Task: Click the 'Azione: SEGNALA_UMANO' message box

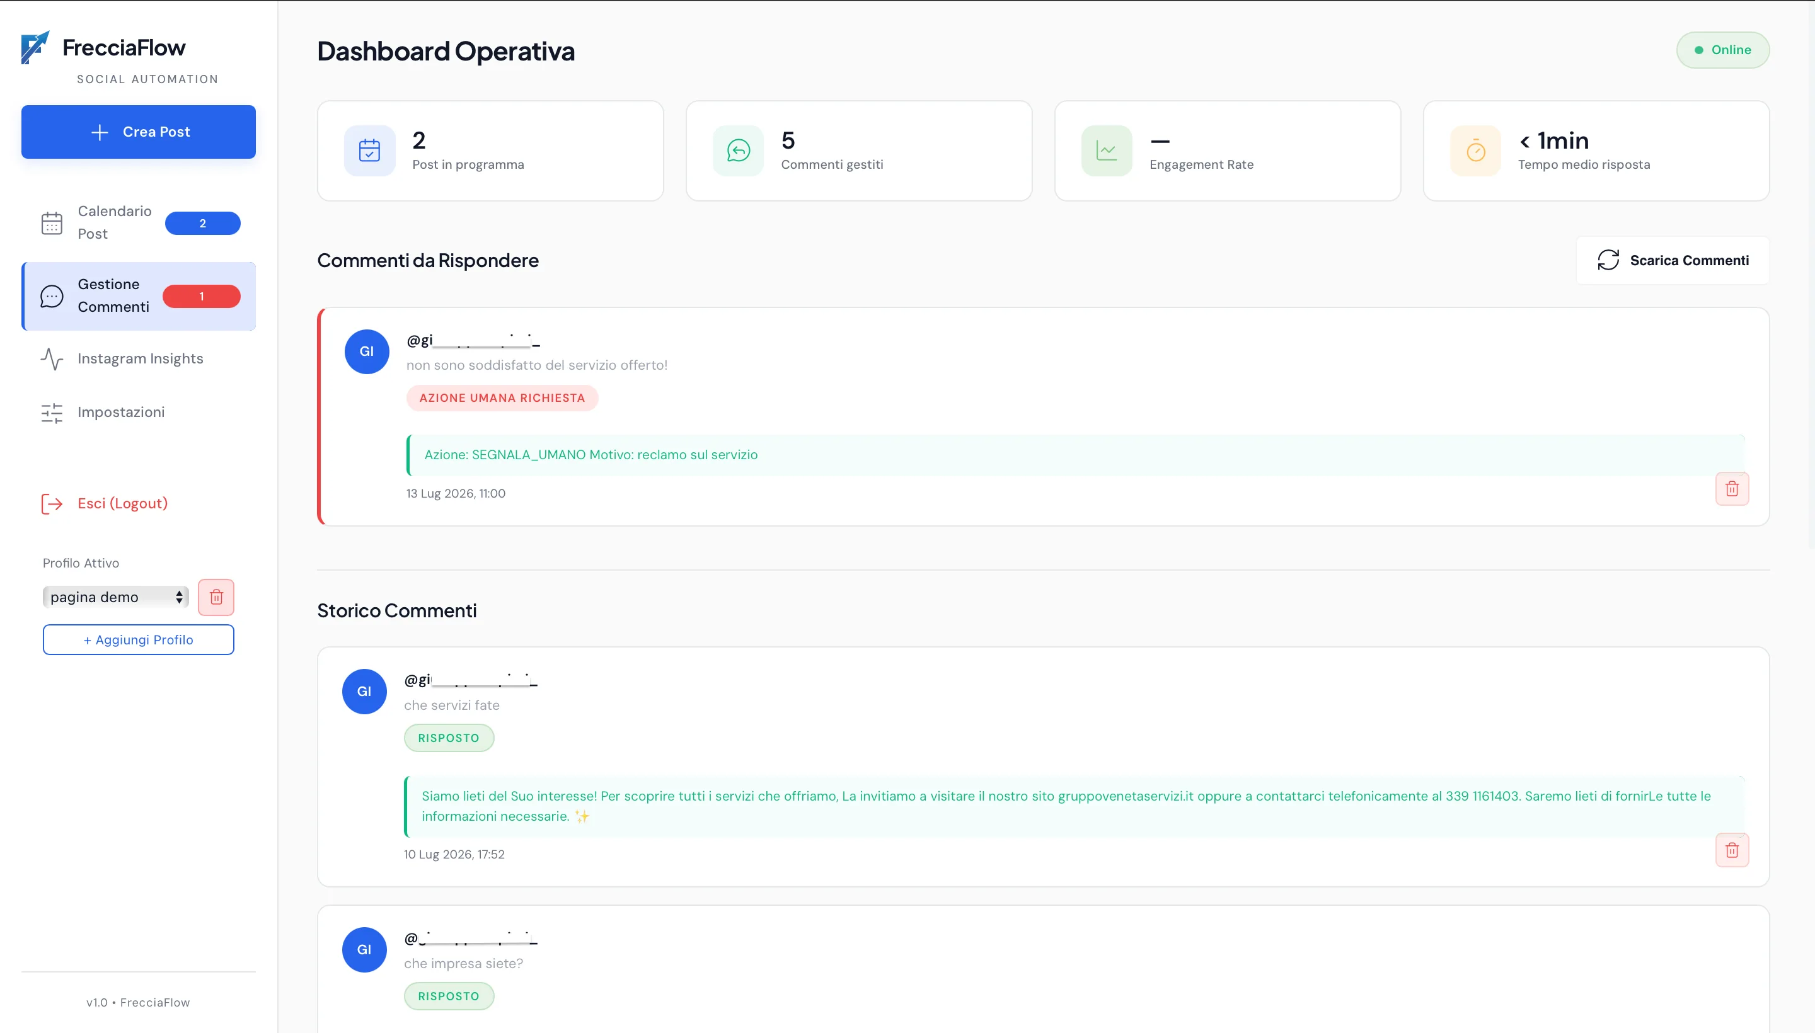Action: [x=1075, y=455]
